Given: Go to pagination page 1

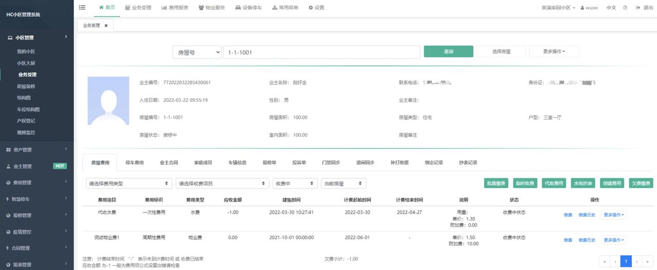Looking at the screenshot, I should pyautogui.click(x=626, y=261).
